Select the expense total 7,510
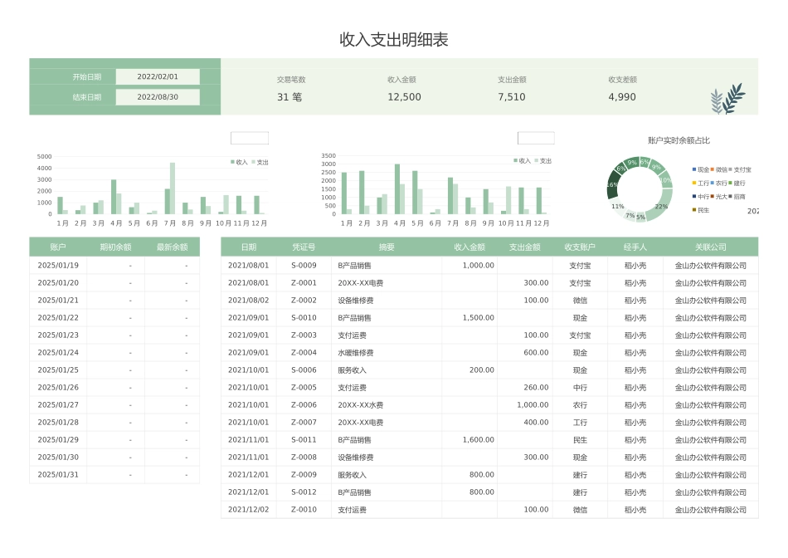 512,96
